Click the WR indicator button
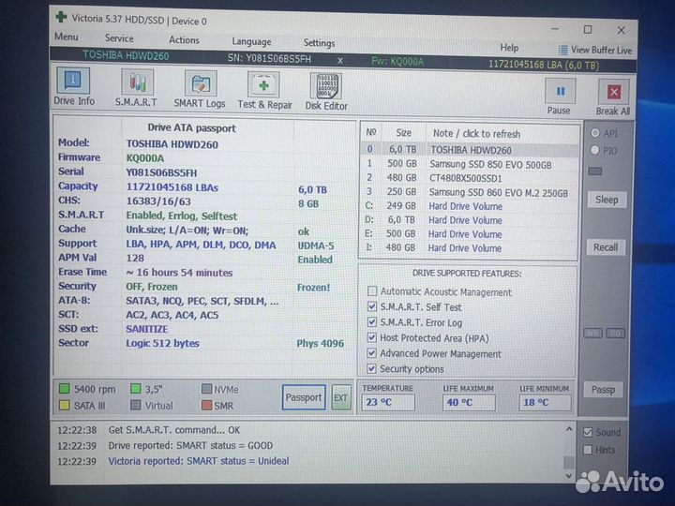This screenshot has height=506, width=675. click(x=592, y=334)
